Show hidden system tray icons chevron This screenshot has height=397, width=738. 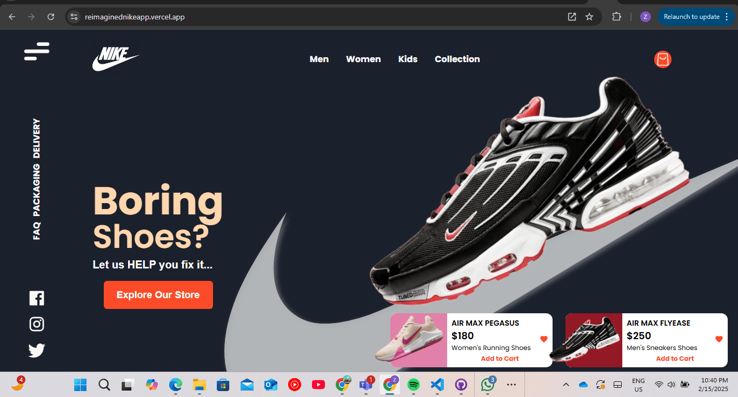coord(566,385)
